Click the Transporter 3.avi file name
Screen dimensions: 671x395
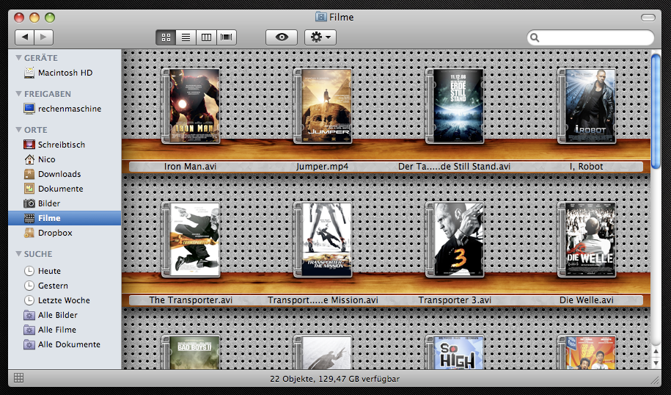455,300
